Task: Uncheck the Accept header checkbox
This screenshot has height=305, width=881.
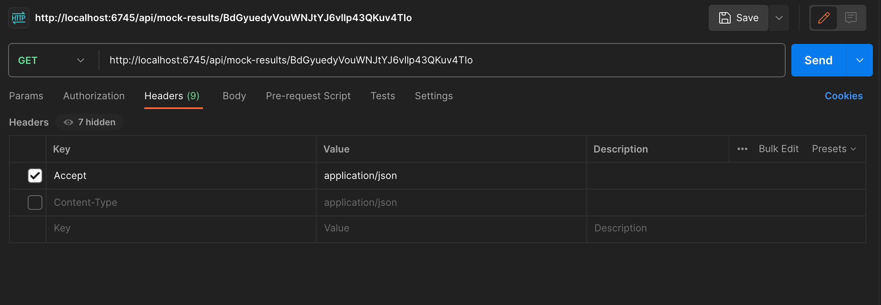Action: tap(35, 176)
